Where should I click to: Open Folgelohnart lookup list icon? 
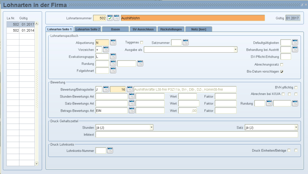point(113,70)
